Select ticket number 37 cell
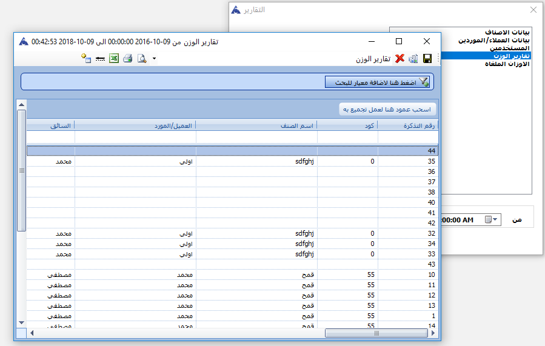Screen dimensions: 545x346 coord(408,182)
